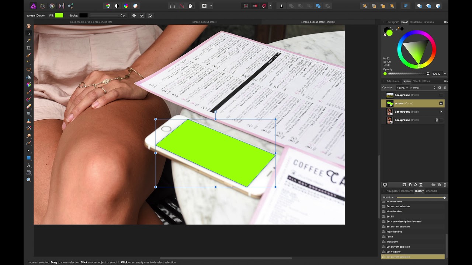
Task: Select the Text tool letter A
Action: [28, 165]
